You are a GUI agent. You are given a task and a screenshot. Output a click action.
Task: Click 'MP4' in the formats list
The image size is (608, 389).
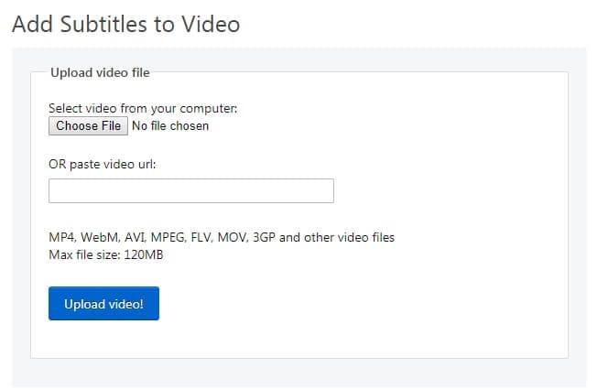pos(62,237)
